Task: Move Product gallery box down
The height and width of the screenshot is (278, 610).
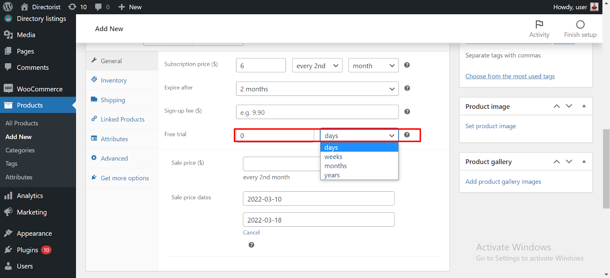Action: pos(569,162)
